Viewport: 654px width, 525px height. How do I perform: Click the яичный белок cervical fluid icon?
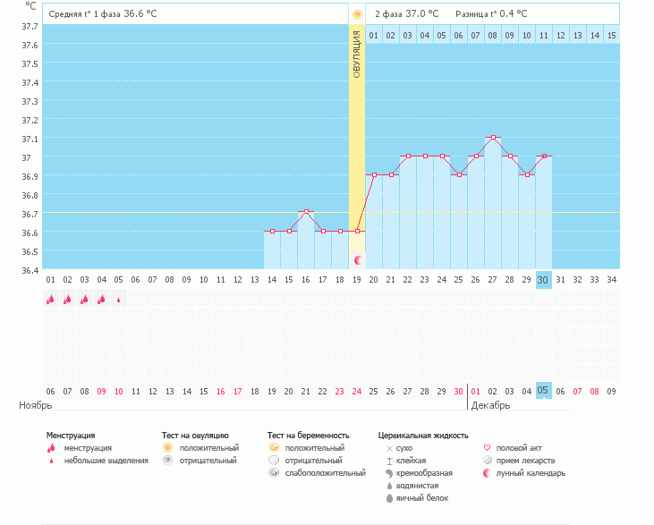click(389, 497)
